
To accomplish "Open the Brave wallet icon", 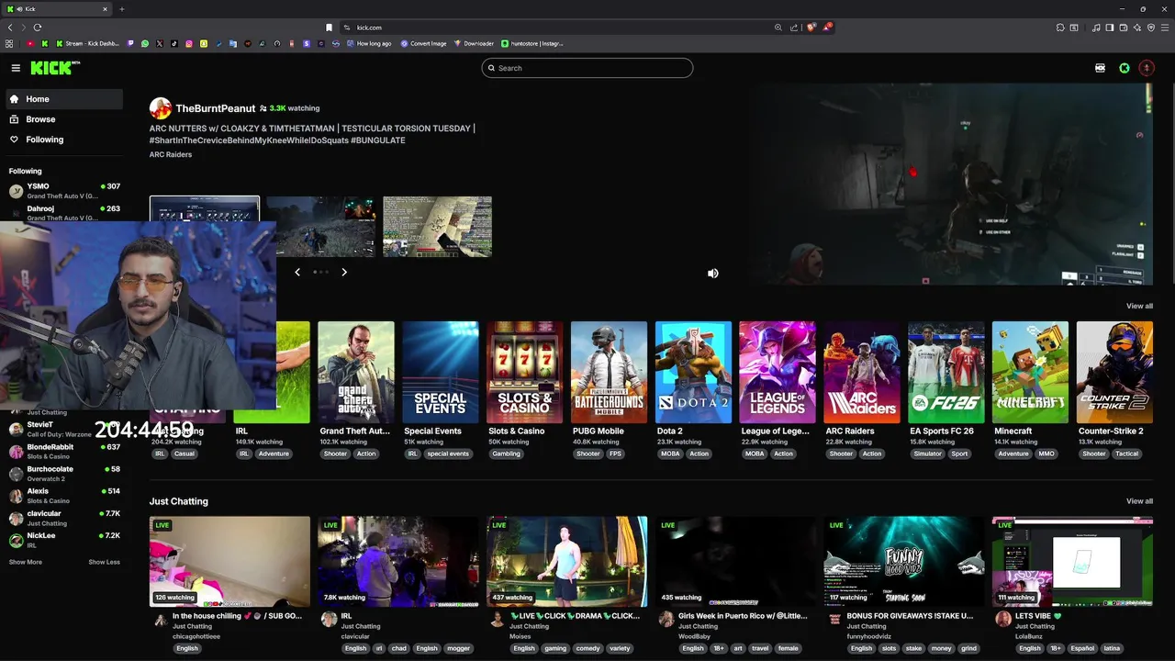I will 1123,28.
